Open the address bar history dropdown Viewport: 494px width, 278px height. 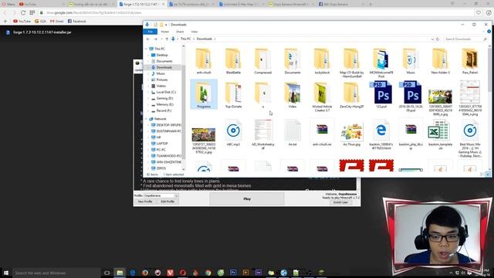coord(432,39)
